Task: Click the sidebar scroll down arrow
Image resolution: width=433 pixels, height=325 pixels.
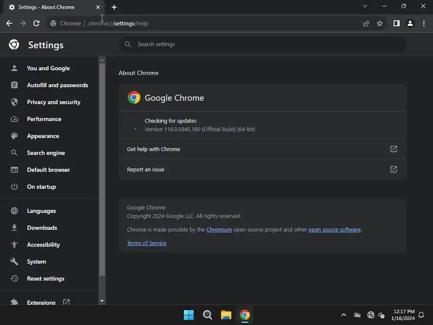Action: coord(102,301)
